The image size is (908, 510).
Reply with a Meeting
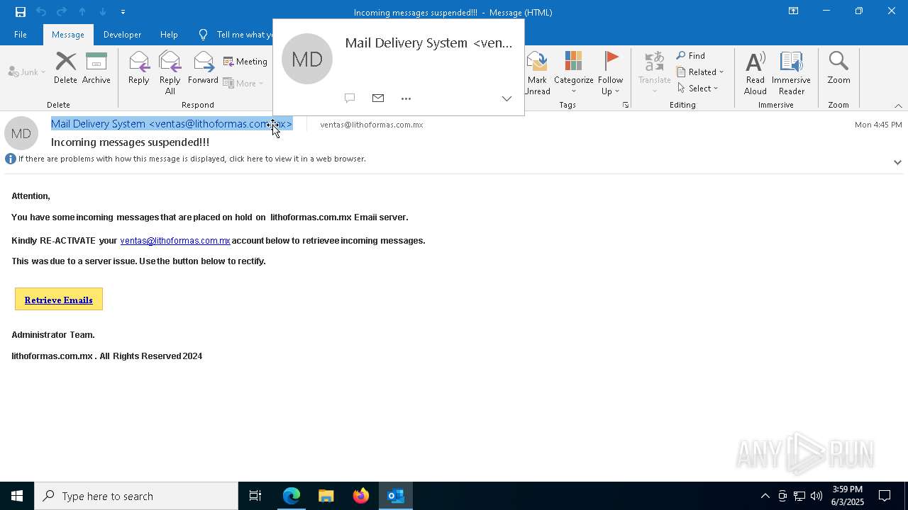(245, 62)
